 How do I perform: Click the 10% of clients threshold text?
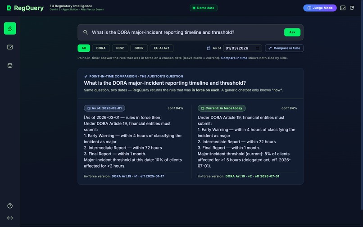tap(168, 160)
